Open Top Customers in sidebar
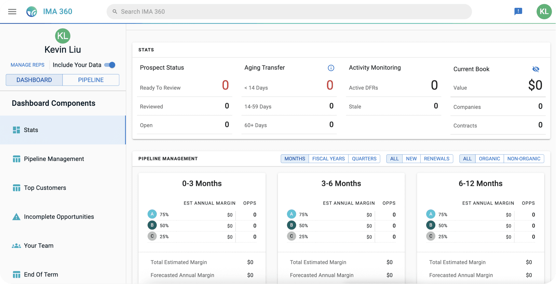 click(x=63, y=188)
